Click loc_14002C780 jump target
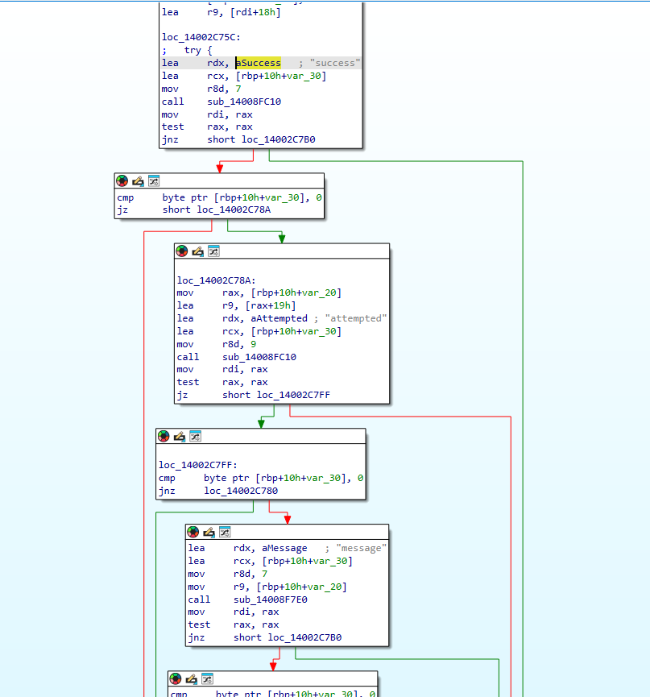The height and width of the screenshot is (697, 650). [241, 491]
